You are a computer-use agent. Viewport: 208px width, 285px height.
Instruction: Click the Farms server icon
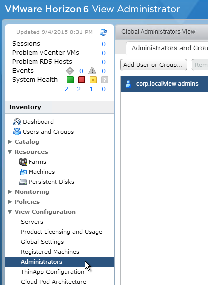click(x=23, y=162)
